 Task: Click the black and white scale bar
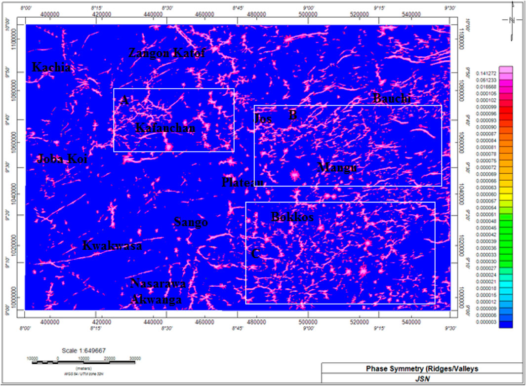[x=83, y=362]
